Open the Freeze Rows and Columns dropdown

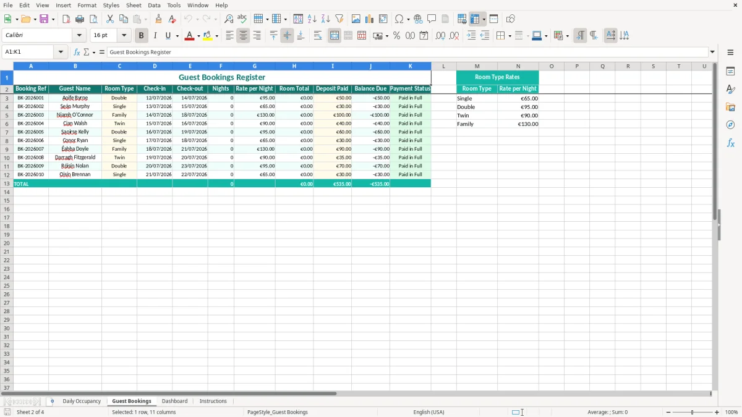pos(484,19)
